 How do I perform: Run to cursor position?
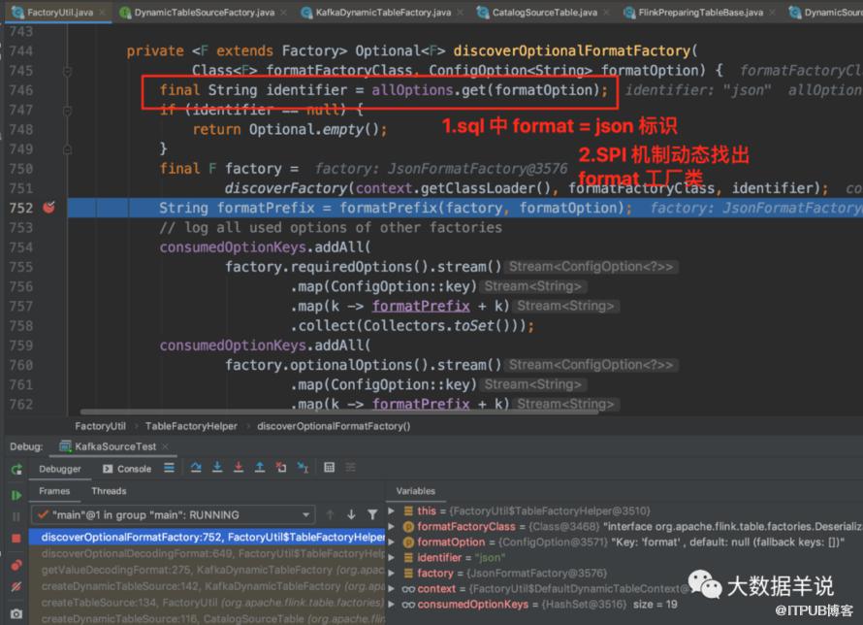(x=303, y=468)
